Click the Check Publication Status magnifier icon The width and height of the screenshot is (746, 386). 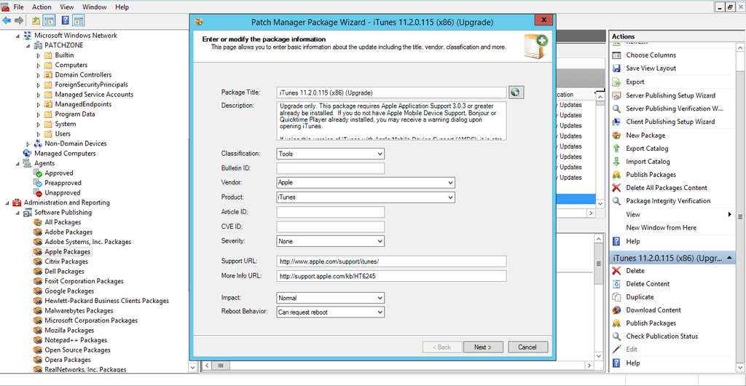(616, 336)
